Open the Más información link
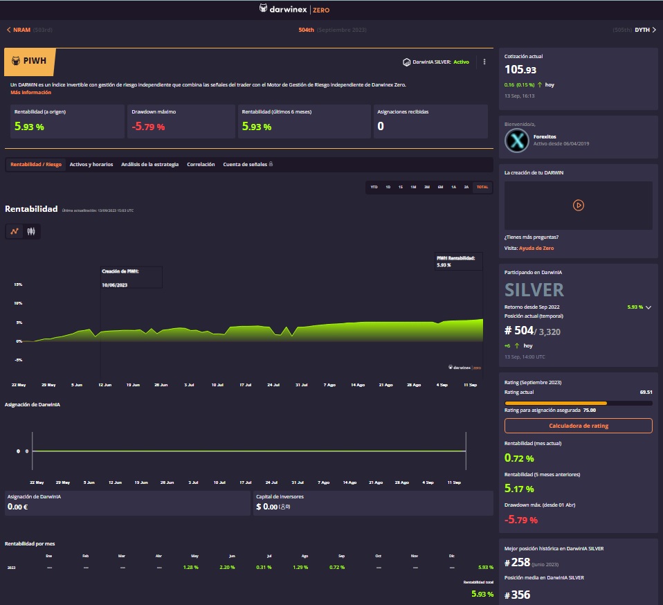The image size is (663, 605). 30,93
